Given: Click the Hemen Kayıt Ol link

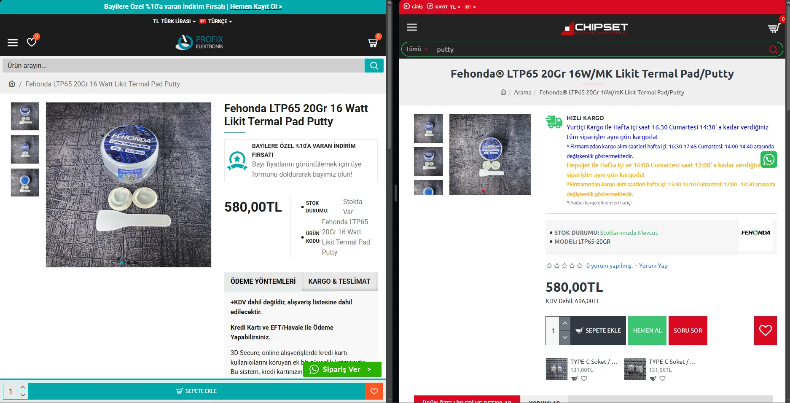Looking at the screenshot, I should (256, 7).
